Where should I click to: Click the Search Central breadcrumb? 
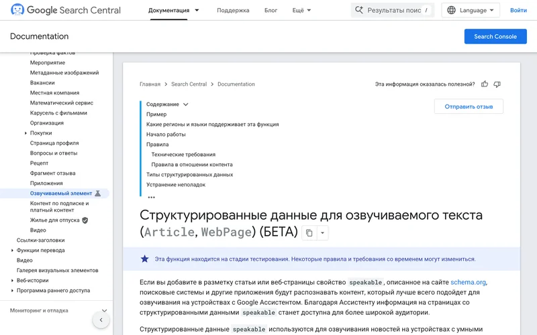pos(189,84)
